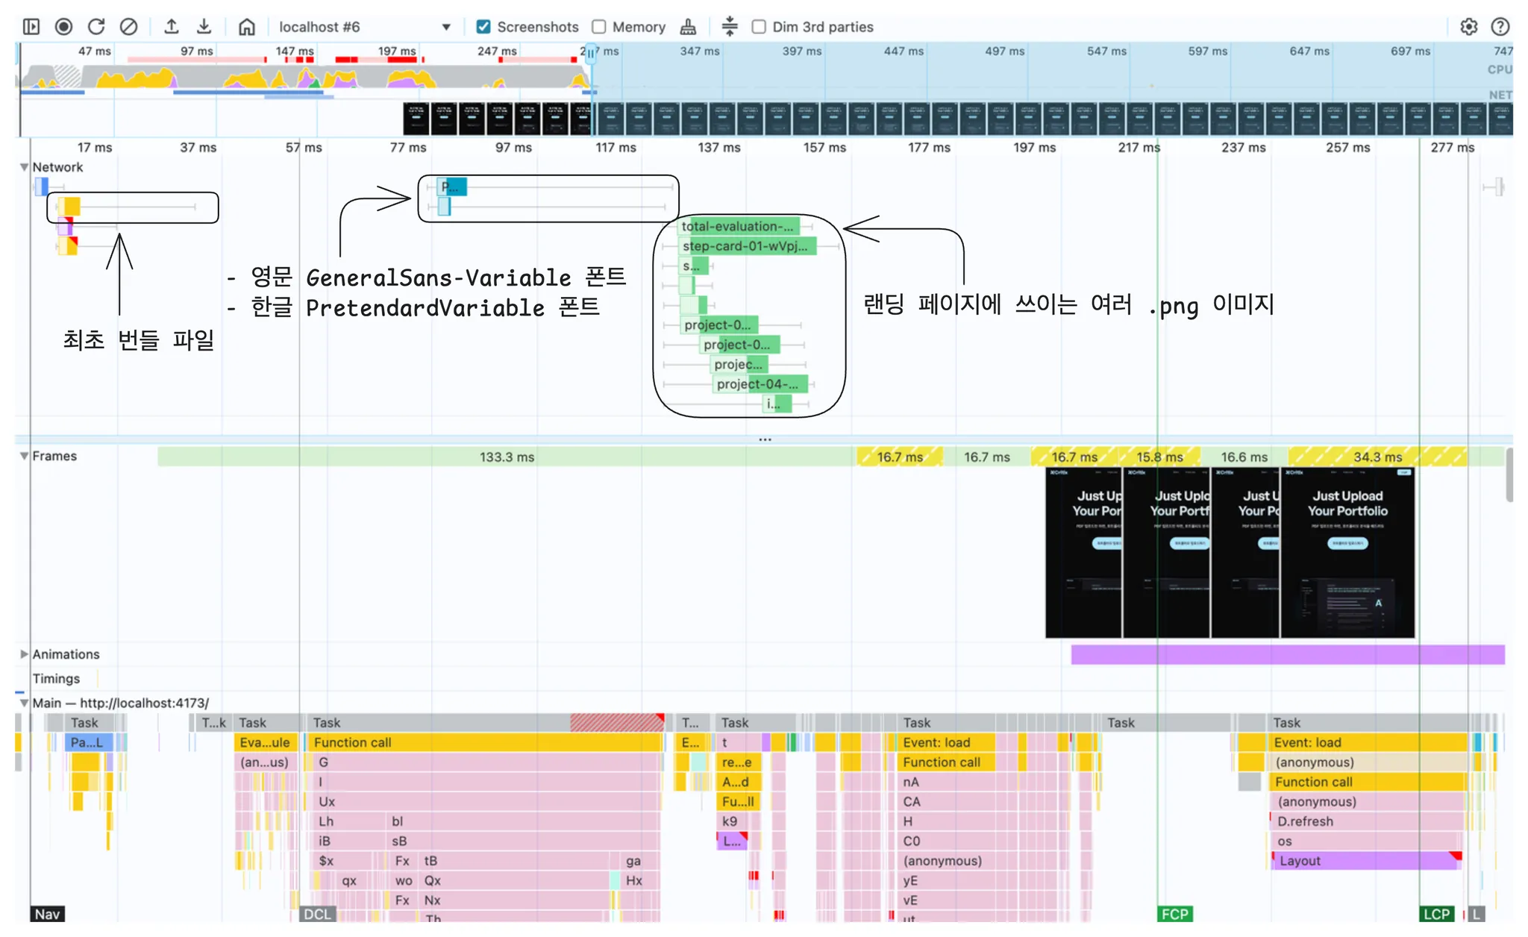Uncheck the Screenshots checkbox
This screenshot has height=937, width=1528.
[x=483, y=27]
